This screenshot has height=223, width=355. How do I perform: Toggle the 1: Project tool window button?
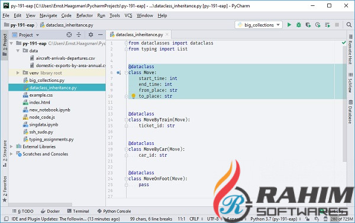(x=5, y=45)
